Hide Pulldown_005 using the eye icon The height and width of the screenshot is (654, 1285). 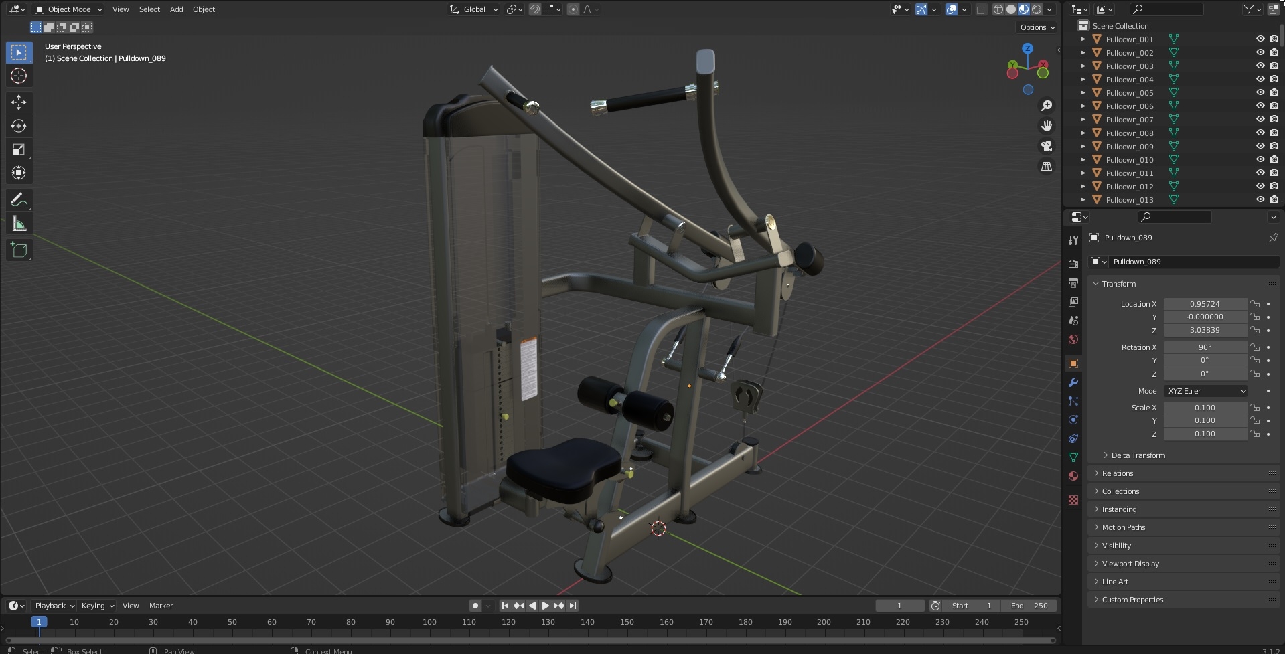[1260, 92]
